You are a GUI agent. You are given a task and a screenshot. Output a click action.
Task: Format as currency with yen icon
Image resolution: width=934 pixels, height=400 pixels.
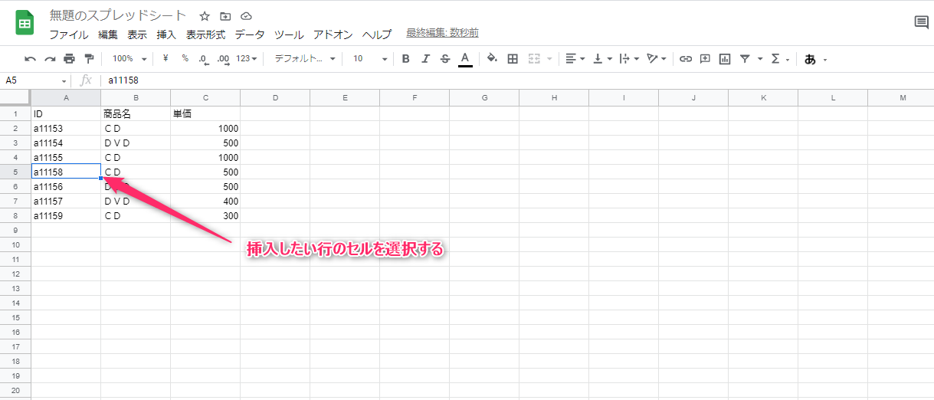(165, 58)
